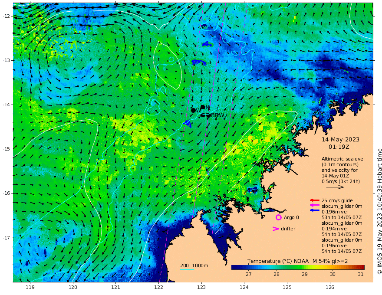Click the '53h to 14/05 07Z' text
382x295 pixels.
pyautogui.click(x=342, y=217)
